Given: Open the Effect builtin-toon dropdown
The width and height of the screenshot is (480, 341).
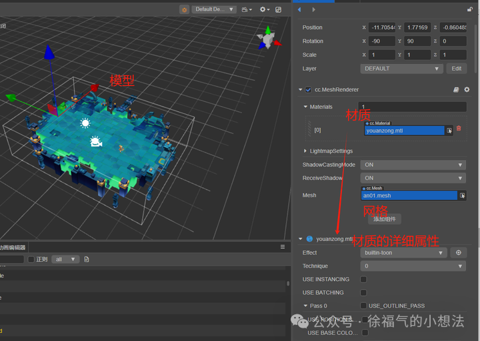Looking at the screenshot, I should pyautogui.click(x=403, y=252).
